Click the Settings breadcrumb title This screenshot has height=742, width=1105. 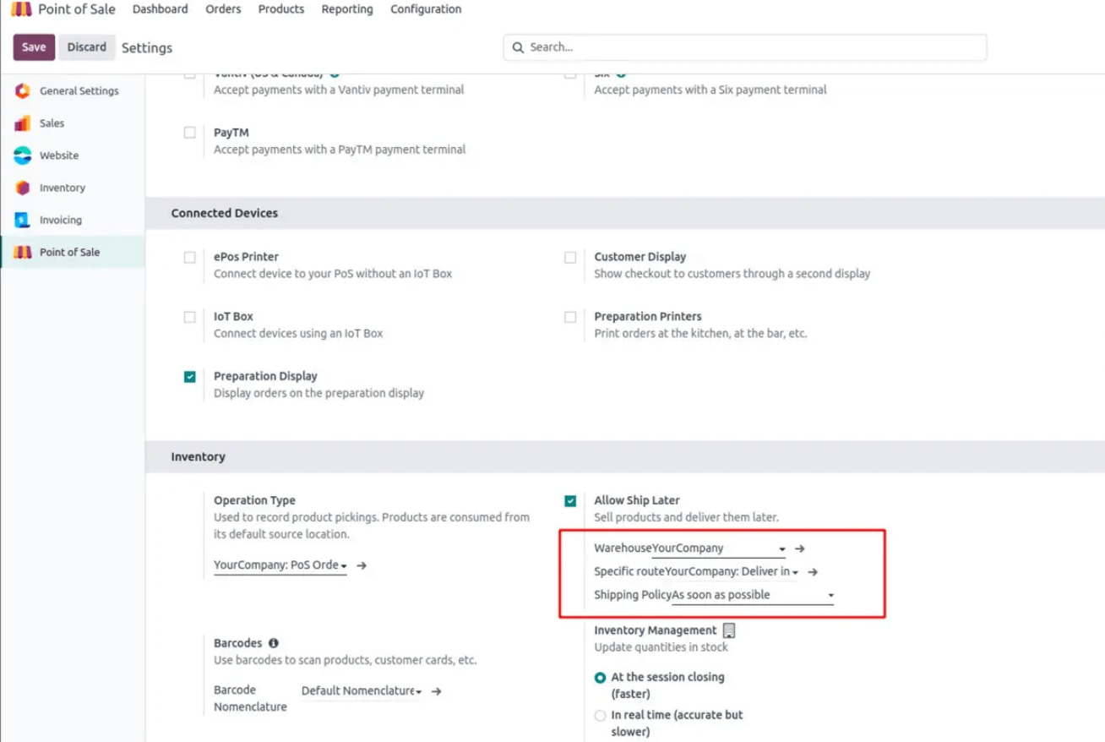point(147,48)
